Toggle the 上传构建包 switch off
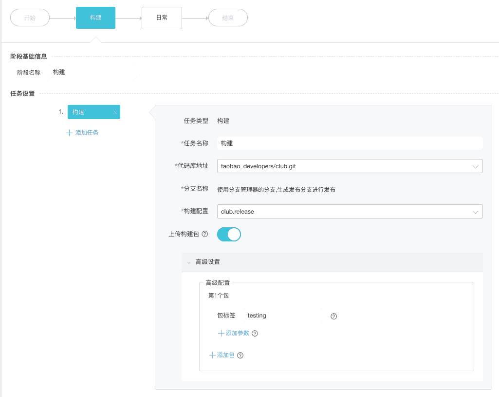Image resolution: width=499 pixels, height=397 pixels. point(229,235)
